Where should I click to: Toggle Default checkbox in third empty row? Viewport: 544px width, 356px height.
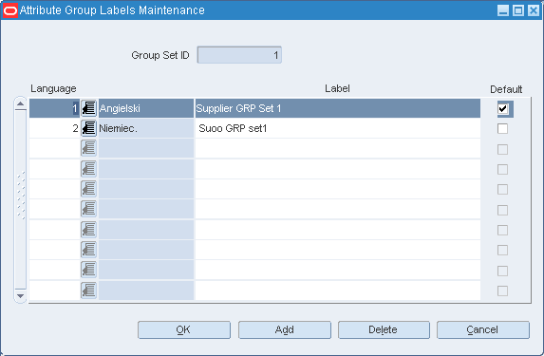pos(503,149)
